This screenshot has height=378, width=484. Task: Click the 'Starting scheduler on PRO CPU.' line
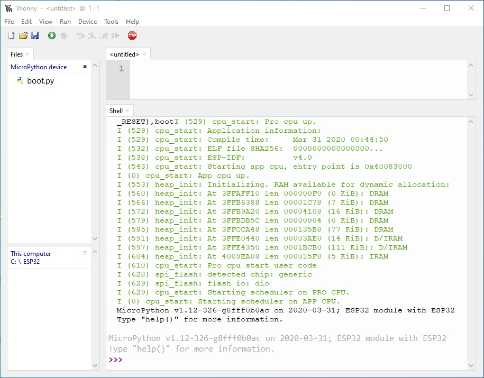(233, 292)
